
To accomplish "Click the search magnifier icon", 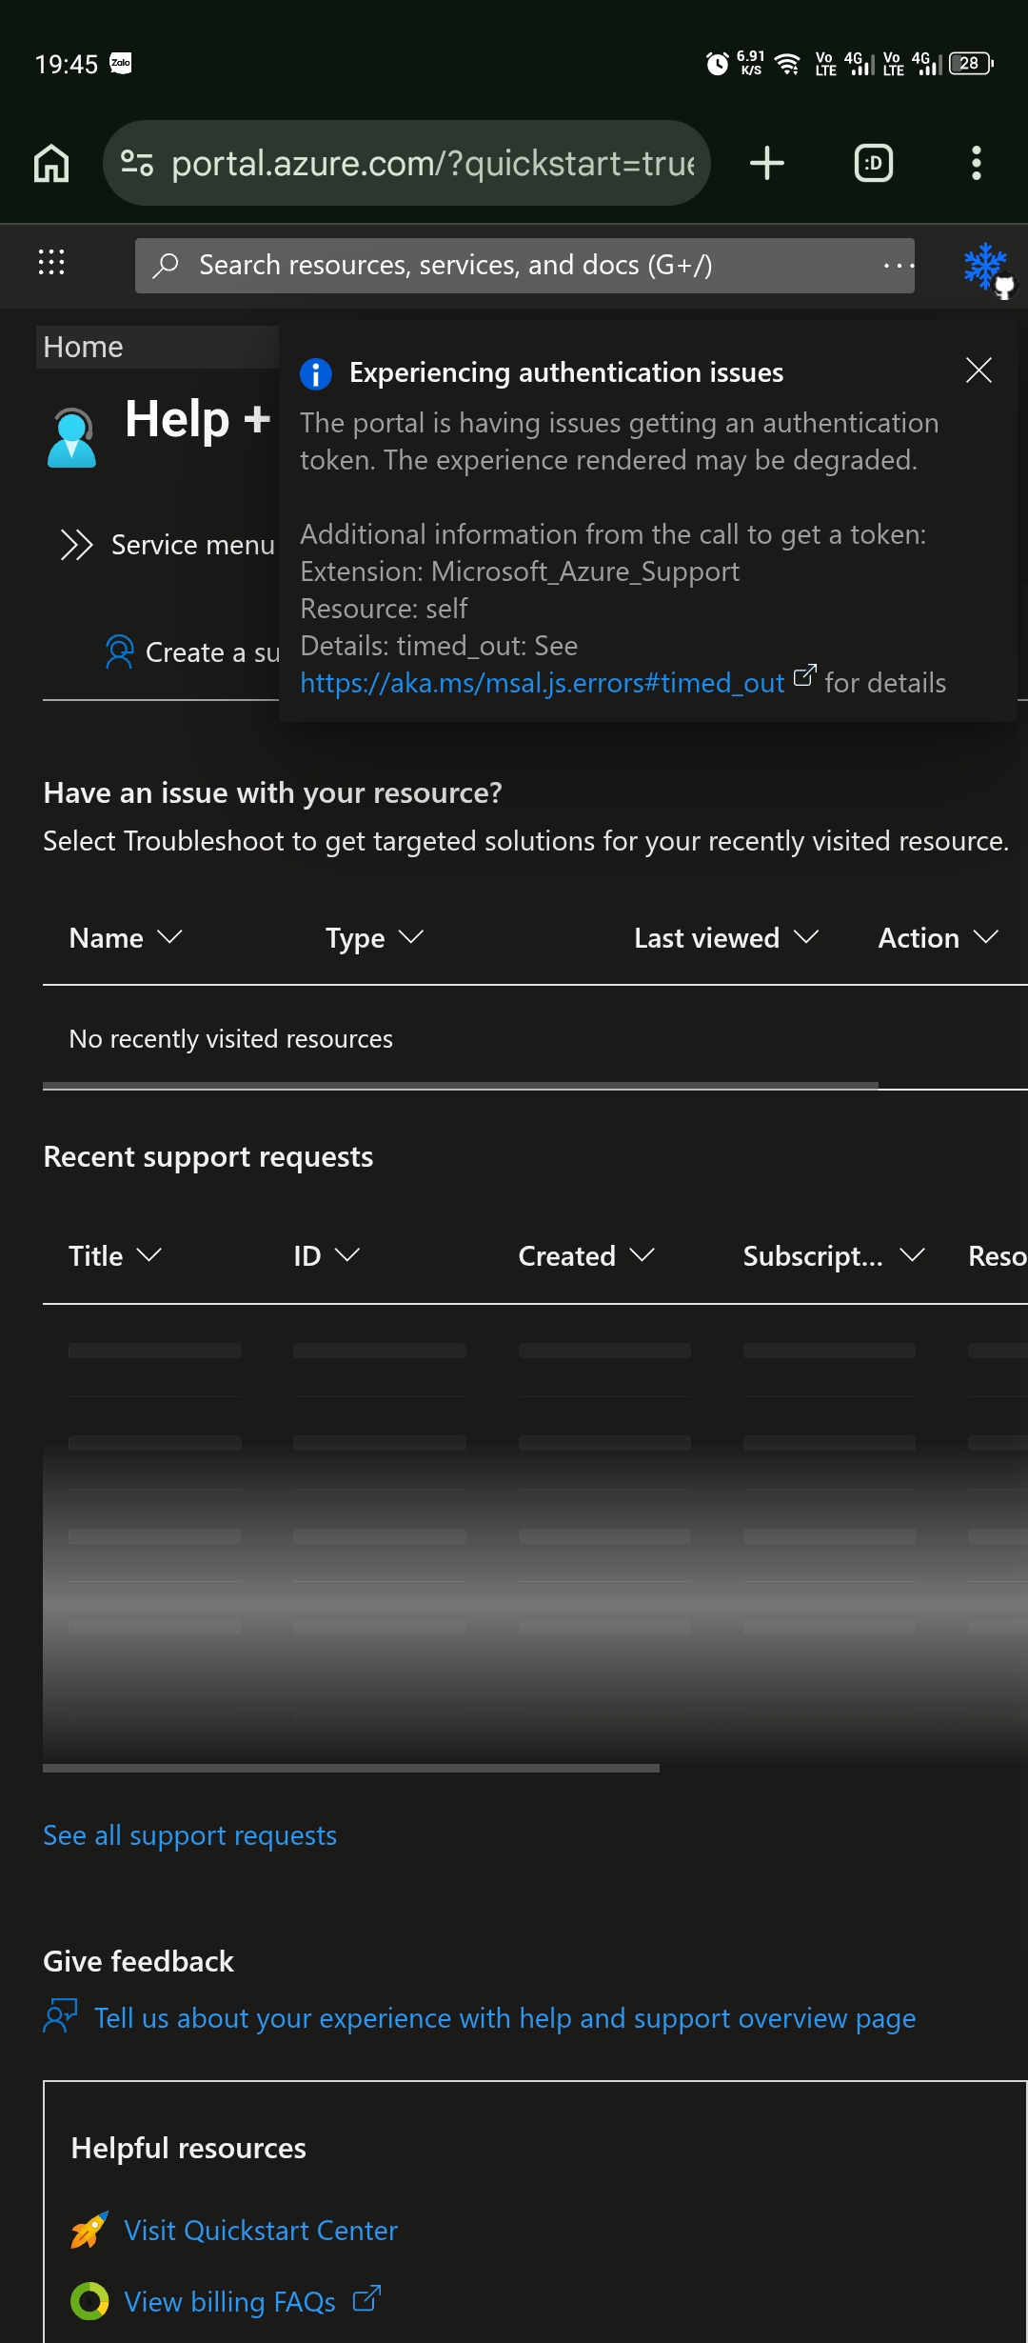I will click(166, 265).
